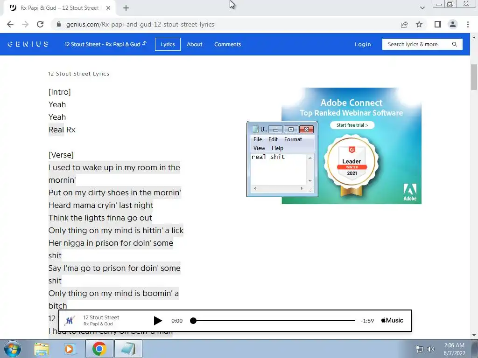Viewport: 478px width, 358px height.
Task: Click the volume speaker tray icon
Action: (x=431, y=349)
